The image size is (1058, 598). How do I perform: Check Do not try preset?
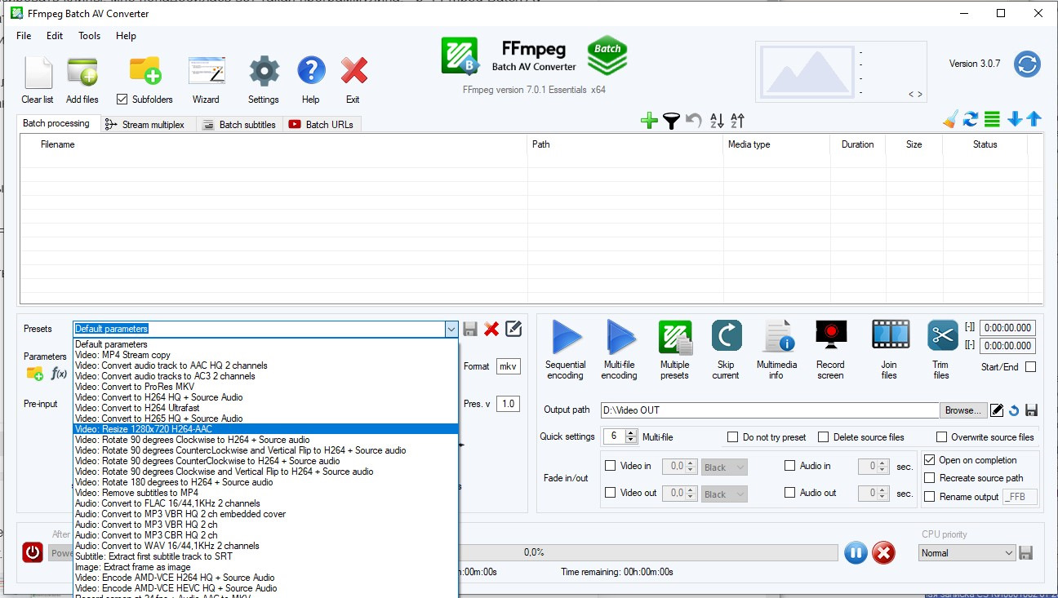pos(732,437)
